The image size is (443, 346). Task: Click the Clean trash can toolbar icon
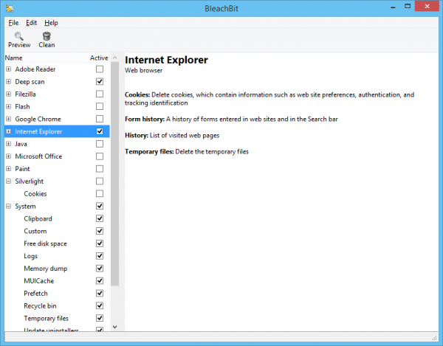click(47, 36)
